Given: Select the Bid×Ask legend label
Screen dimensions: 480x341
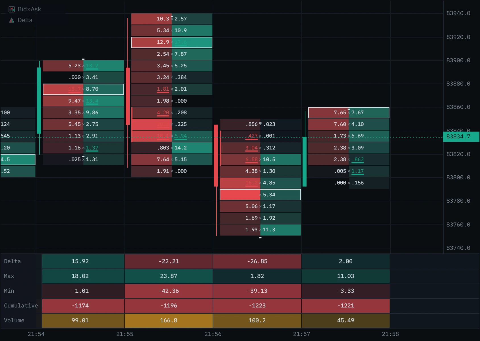Looking at the screenshot, I should click(x=29, y=9).
